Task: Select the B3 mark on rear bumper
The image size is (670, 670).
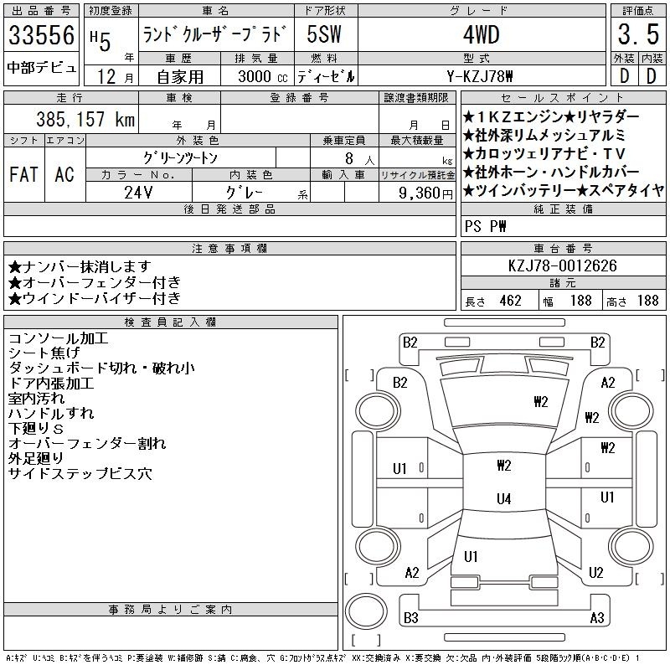Action: click(x=410, y=618)
